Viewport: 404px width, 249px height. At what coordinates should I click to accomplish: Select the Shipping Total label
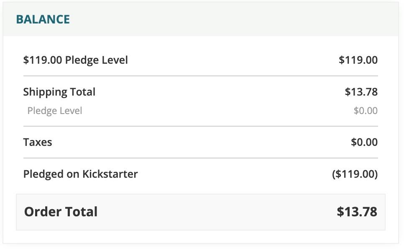tap(59, 92)
